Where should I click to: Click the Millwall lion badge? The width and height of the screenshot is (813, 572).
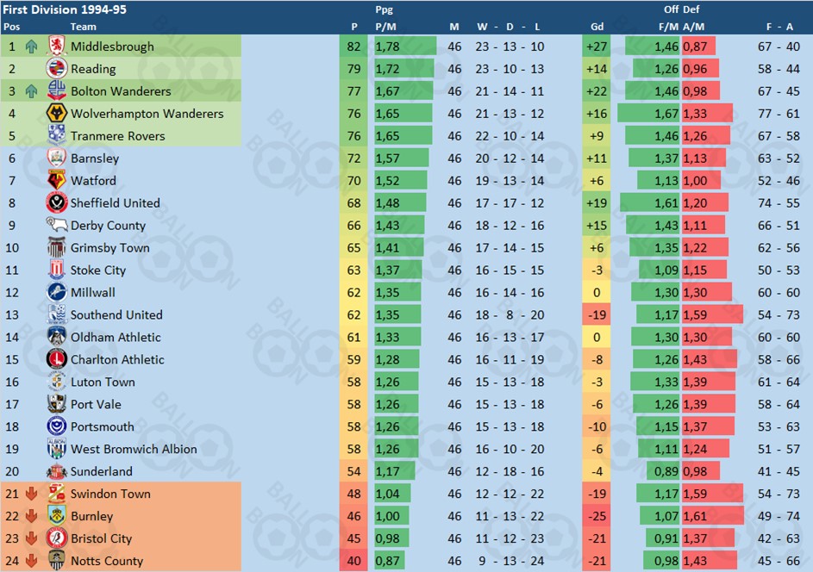pyautogui.click(x=57, y=292)
